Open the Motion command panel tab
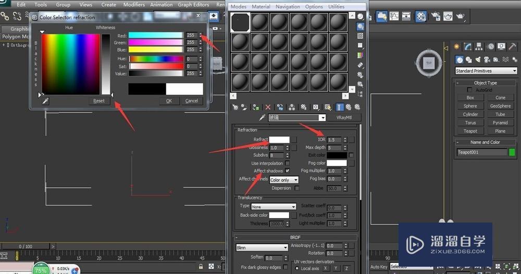Viewport: 521px width, 274px height. coord(491,46)
